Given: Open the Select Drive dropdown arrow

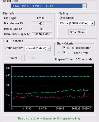Looking at the screenshot, I should 85,6.
